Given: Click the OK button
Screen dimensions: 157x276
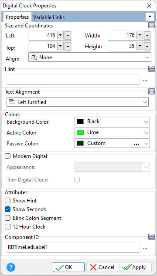Looking at the screenshot, I should tap(68, 267).
